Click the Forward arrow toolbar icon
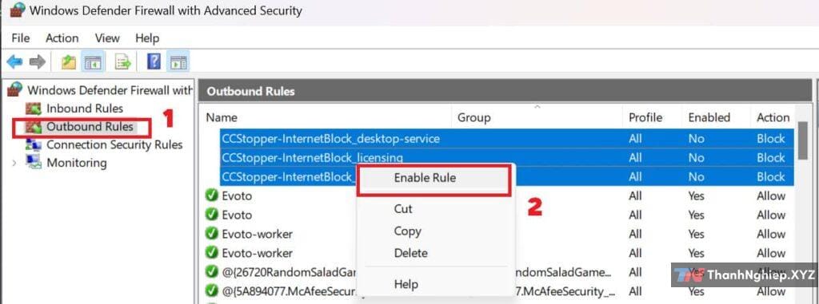The width and height of the screenshot is (819, 304). [x=38, y=62]
